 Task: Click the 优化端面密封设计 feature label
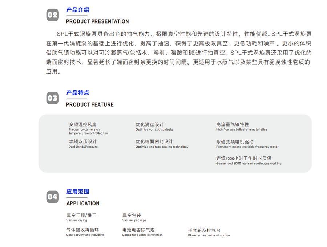(x=154, y=141)
